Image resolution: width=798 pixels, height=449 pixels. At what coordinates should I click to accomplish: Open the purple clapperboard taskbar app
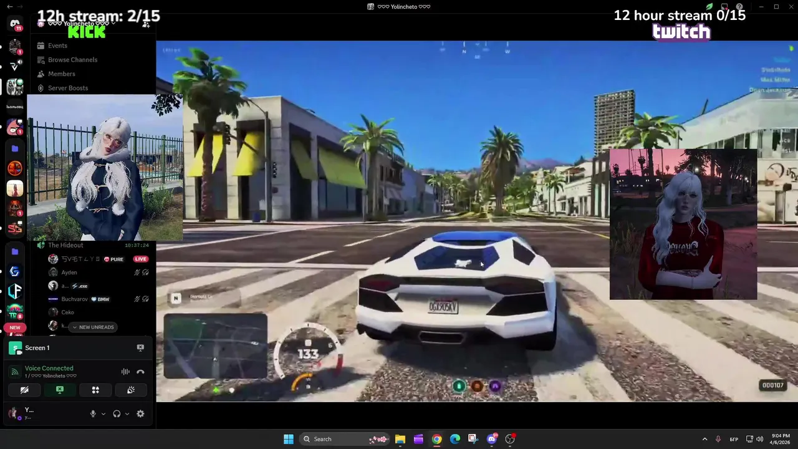[x=418, y=439]
